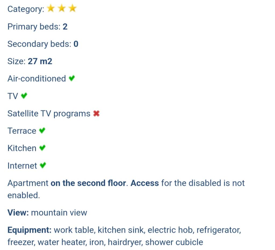Click the bold word Access
Viewport: 275px width, 250px height.
[x=145, y=183]
